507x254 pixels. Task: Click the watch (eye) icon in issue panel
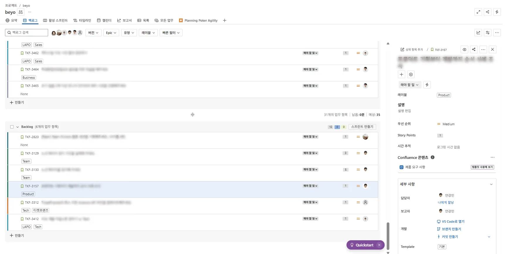(464, 49)
